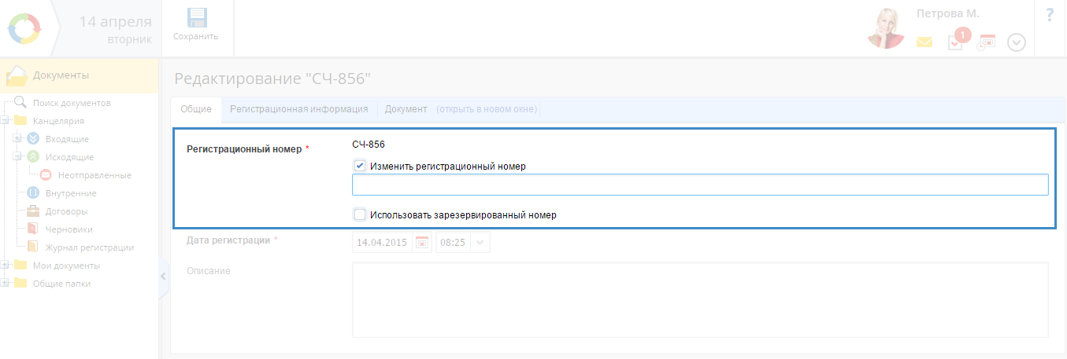This screenshot has width=1067, height=359.
Task: Collapse the Канцелярия folder node
Action: 6,121
